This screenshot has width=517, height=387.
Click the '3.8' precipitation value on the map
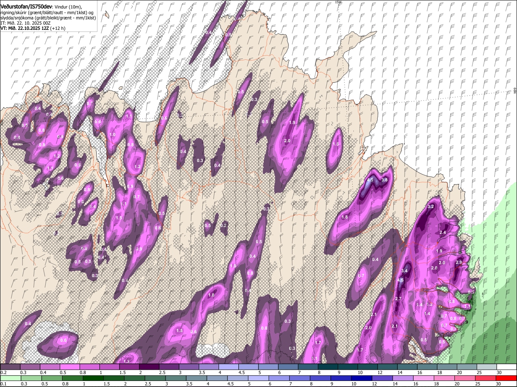[385, 180]
